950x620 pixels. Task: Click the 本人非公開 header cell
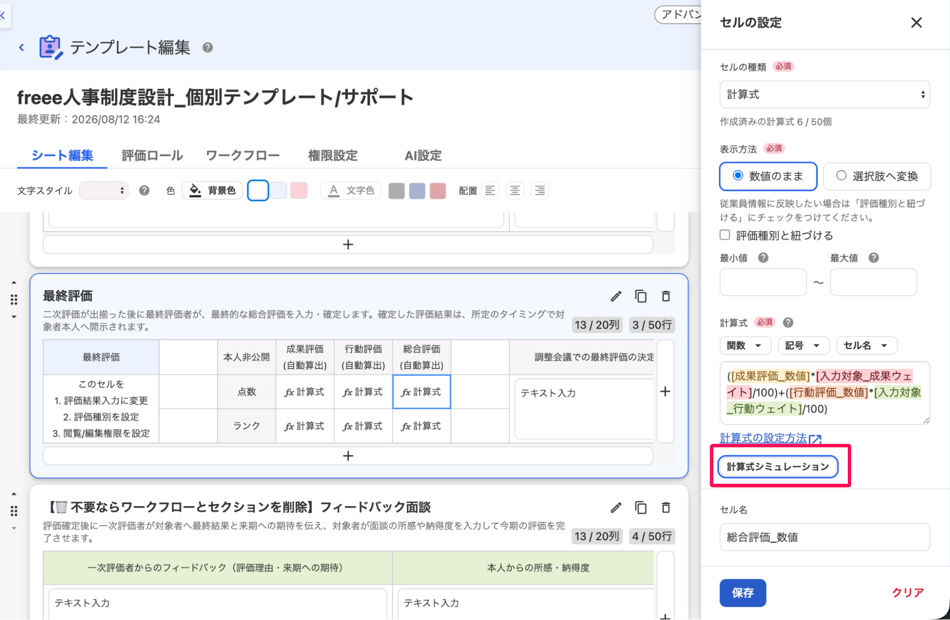click(247, 357)
